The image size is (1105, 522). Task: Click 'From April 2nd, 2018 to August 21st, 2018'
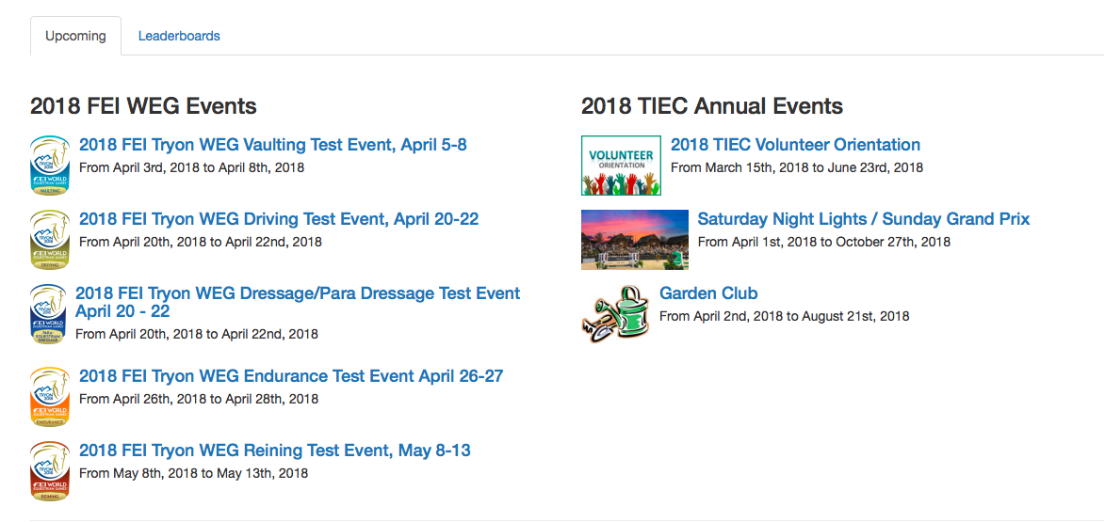[785, 317]
